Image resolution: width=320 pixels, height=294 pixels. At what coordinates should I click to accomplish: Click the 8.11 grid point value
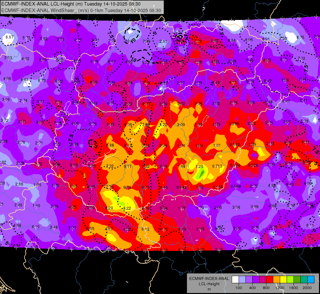coord(128,167)
